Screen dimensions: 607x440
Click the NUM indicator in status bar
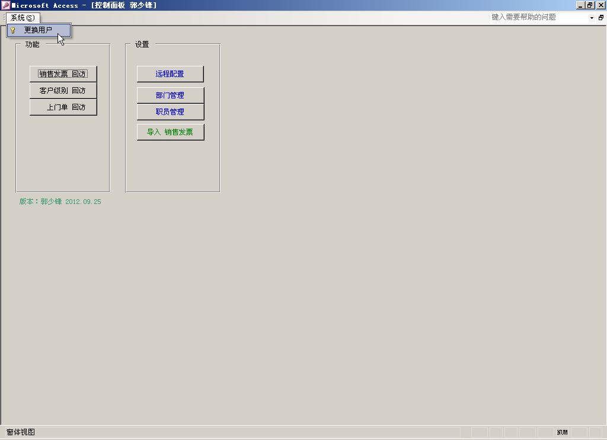[562, 432]
